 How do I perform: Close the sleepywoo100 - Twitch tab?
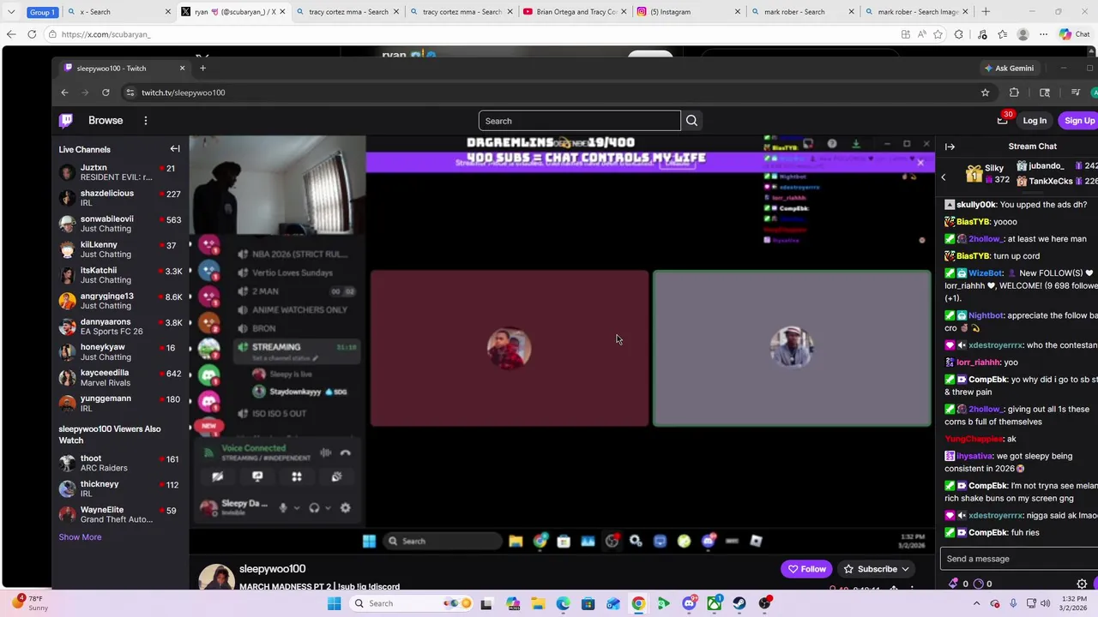(x=182, y=69)
